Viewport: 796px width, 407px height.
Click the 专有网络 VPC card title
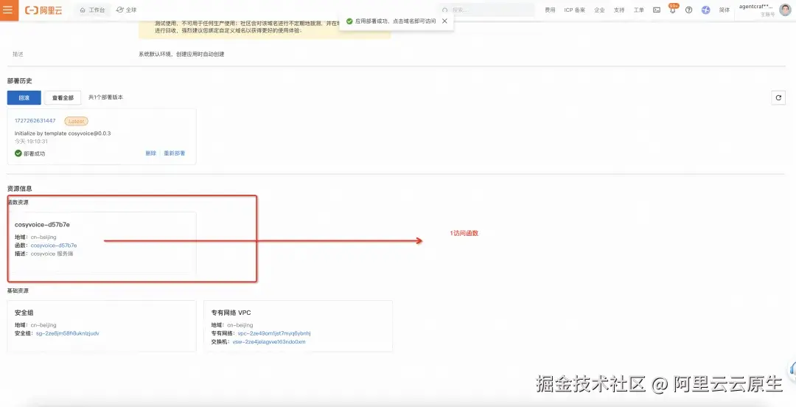(x=231, y=313)
